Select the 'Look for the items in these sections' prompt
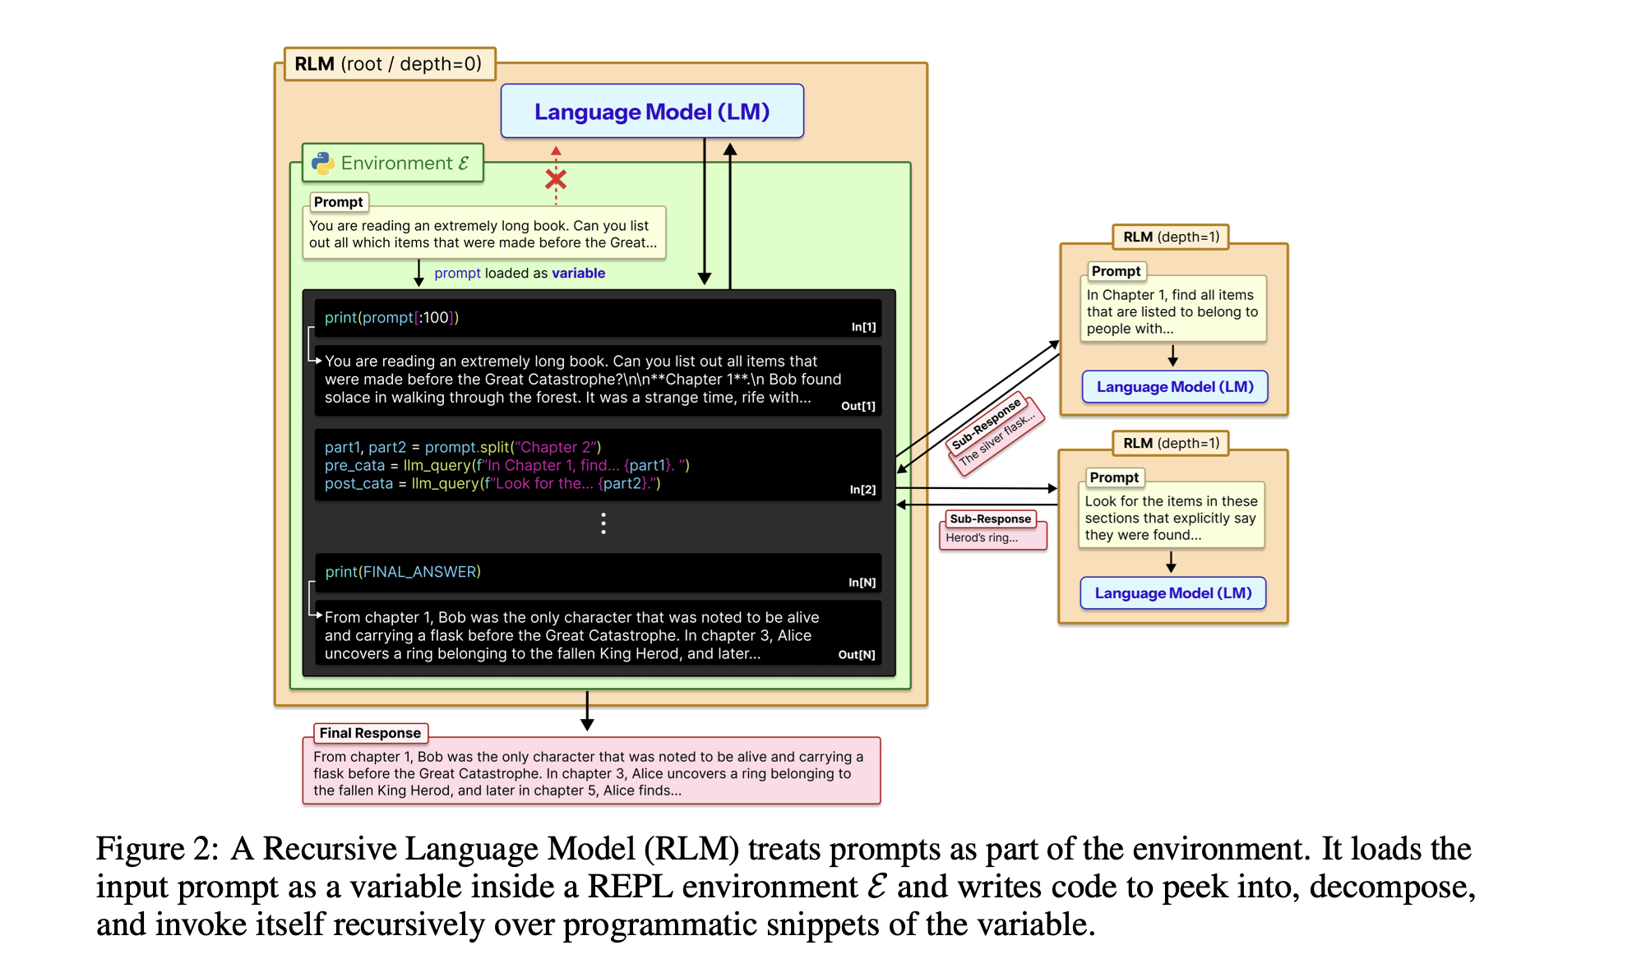 point(1172,516)
